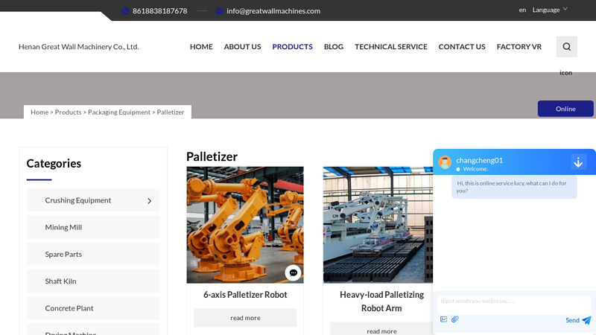Click the lucy greeting message bubble
Viewport: 596px width, 335px height.
coord(514,187)
